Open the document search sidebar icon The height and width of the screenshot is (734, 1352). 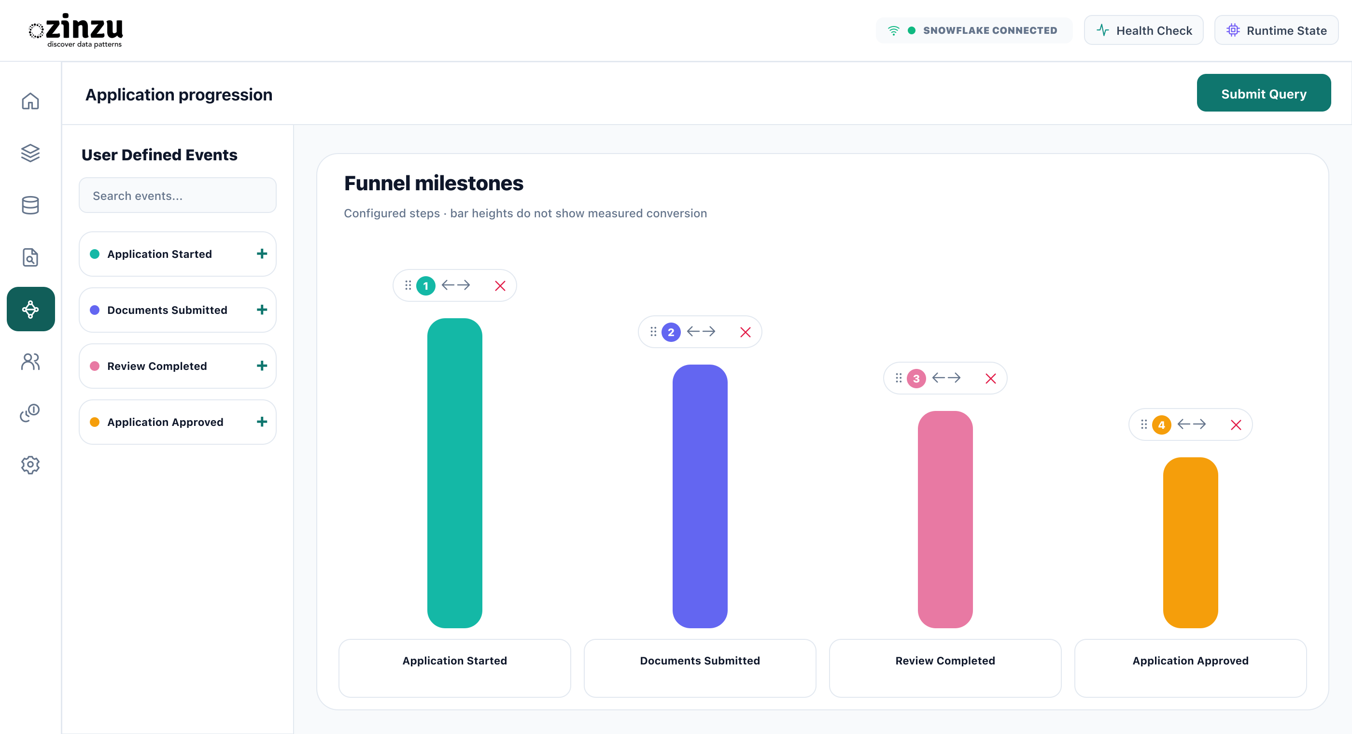(30, 257)
